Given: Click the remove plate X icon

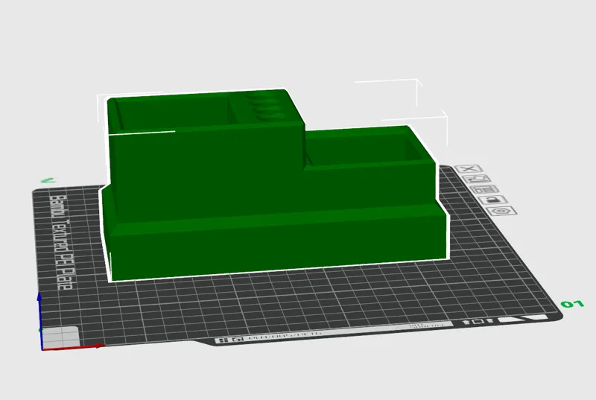Looking at the screenshot, I should click(469, 169).
